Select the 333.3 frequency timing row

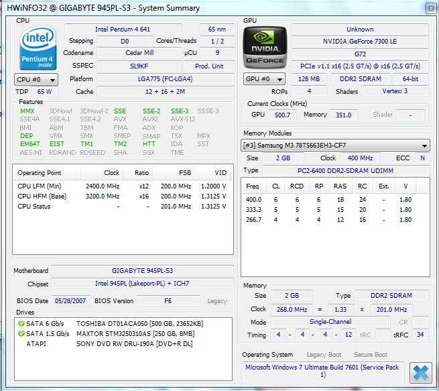click(x=329, y=210)
